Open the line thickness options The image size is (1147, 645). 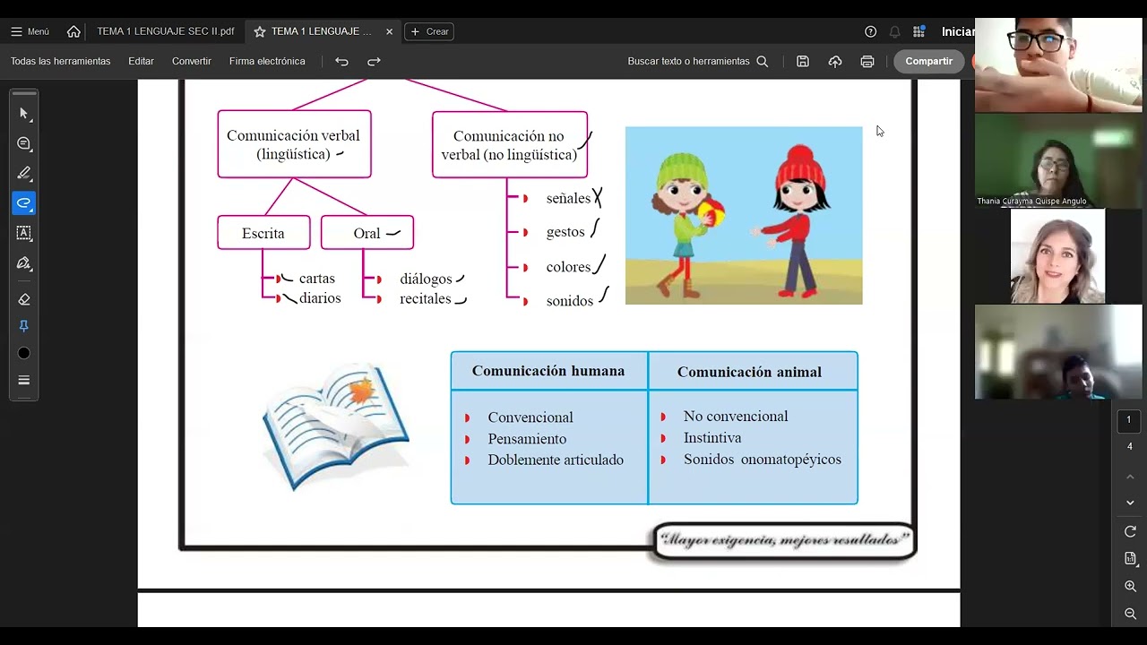point(24,380)
